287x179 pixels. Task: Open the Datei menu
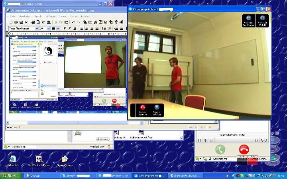(13, 16)
